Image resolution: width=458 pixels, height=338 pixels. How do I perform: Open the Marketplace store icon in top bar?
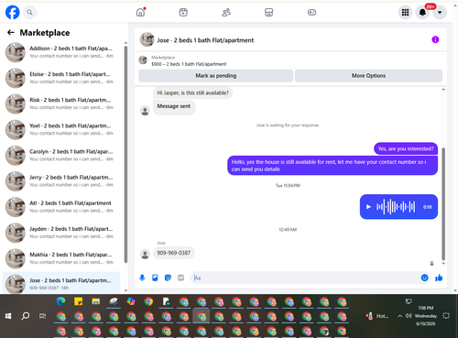click(268, 12)
